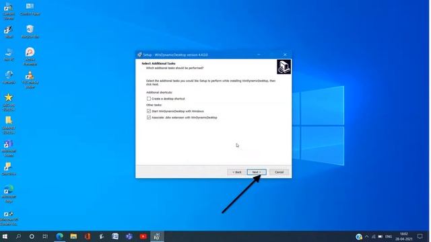This screenshot has height=242, width=431.
Task: Show hidden system tray icons
Action: point(366,237)
